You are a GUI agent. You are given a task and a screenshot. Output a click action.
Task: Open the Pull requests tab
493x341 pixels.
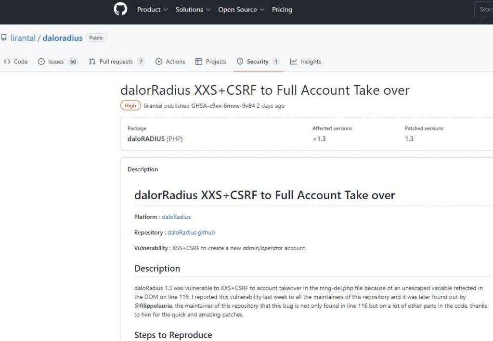pyautogui.click(x=117, y=62)
